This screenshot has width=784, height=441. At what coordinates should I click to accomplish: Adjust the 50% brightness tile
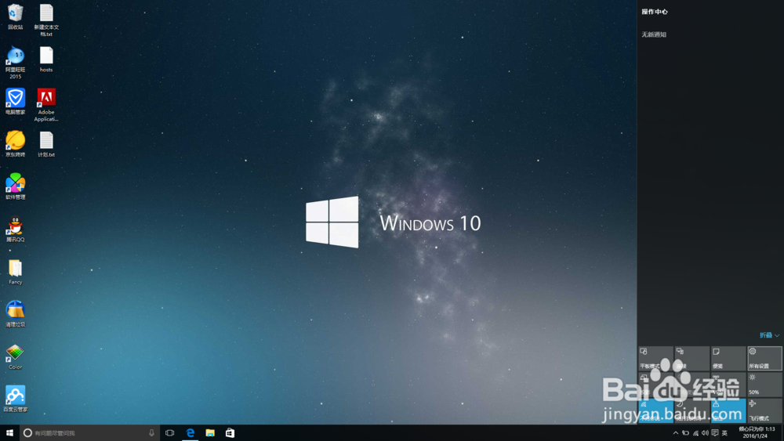point(764,385)
